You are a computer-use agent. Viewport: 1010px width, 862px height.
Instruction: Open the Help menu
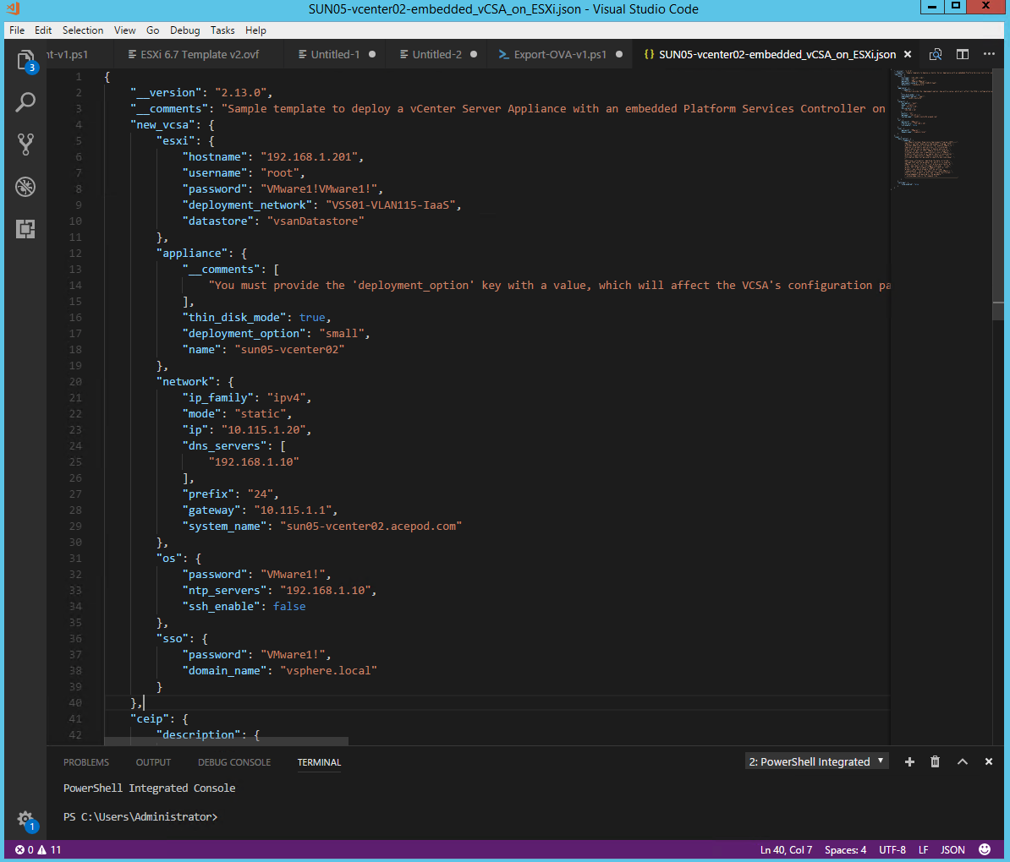click(x=255, y=30)
